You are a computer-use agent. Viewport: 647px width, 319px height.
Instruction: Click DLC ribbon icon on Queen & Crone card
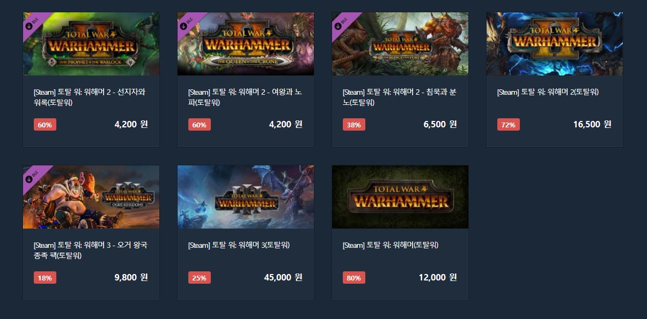pos(186,22)
